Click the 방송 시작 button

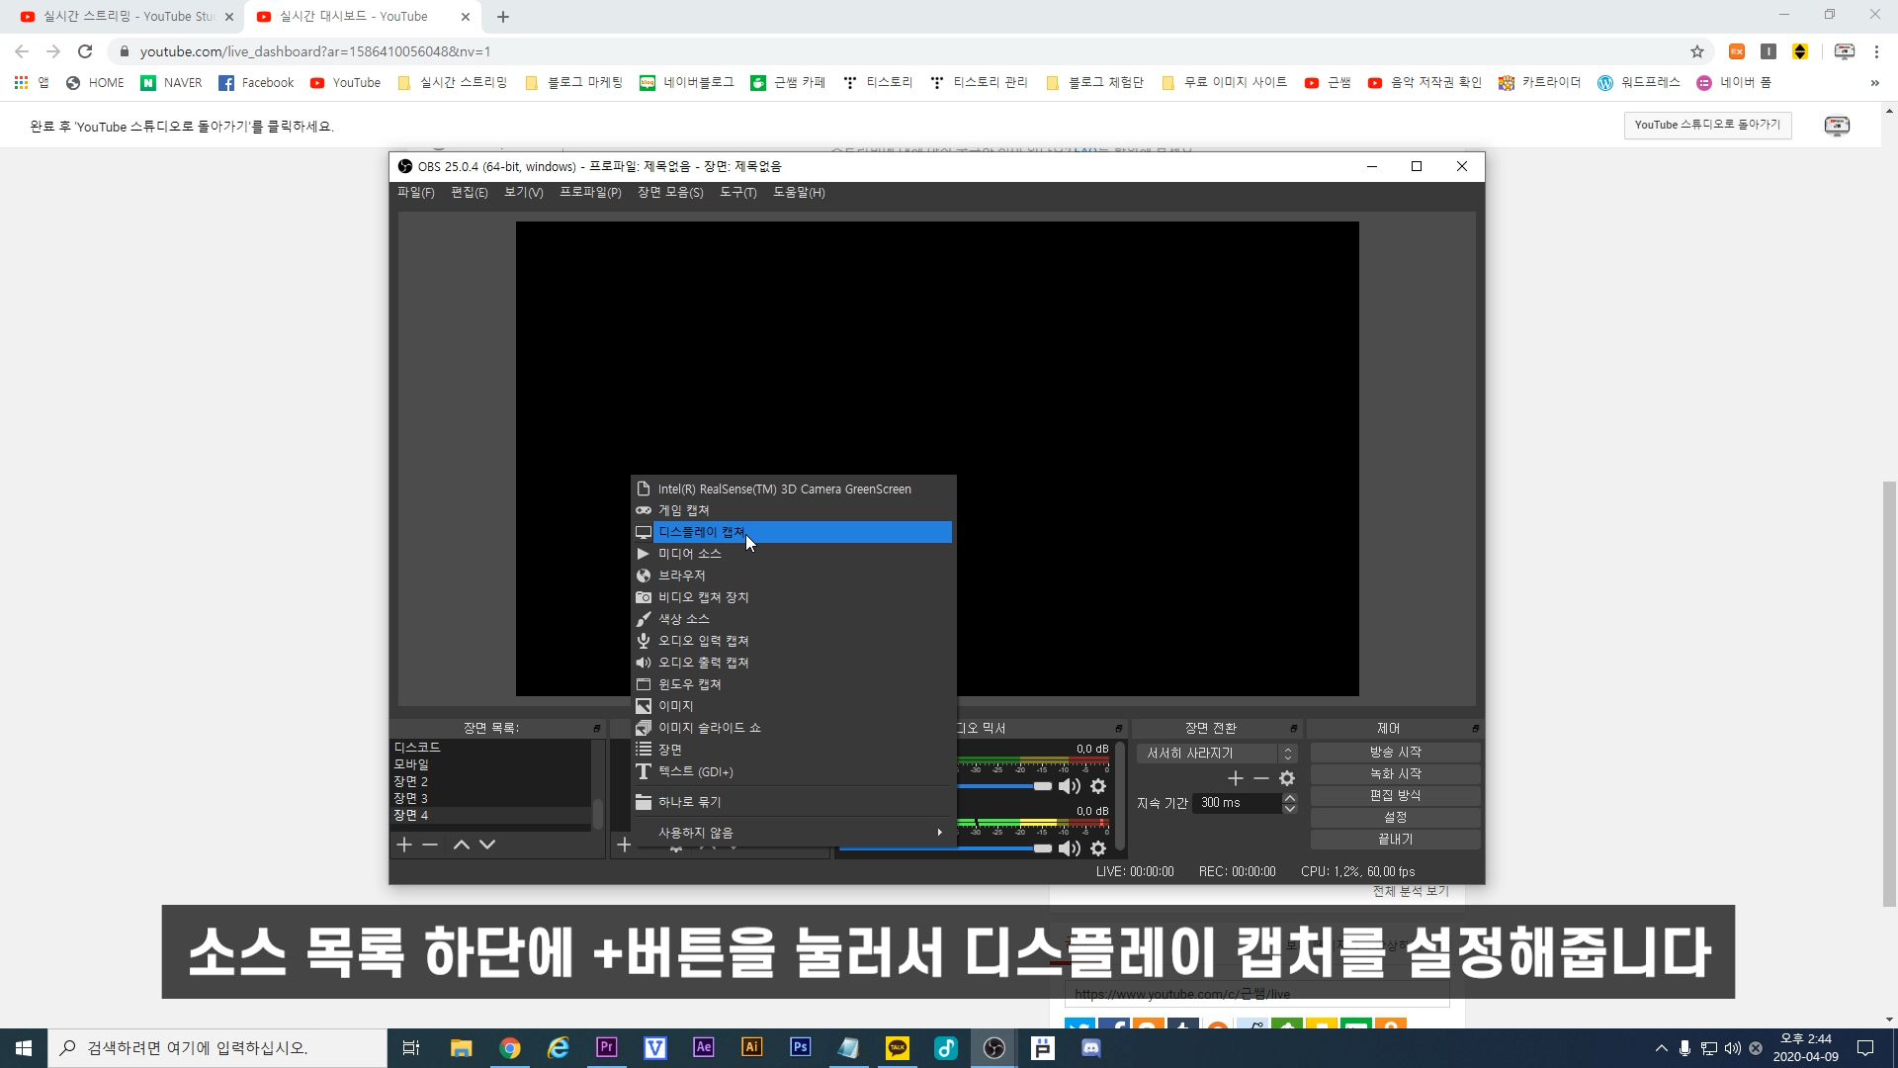click(x=1395, y=752)
